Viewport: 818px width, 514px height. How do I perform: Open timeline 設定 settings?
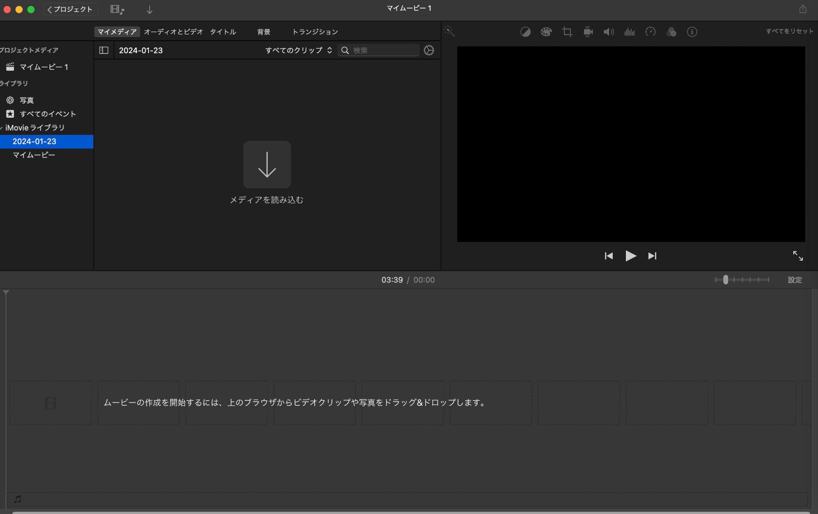tap(795, 280)
